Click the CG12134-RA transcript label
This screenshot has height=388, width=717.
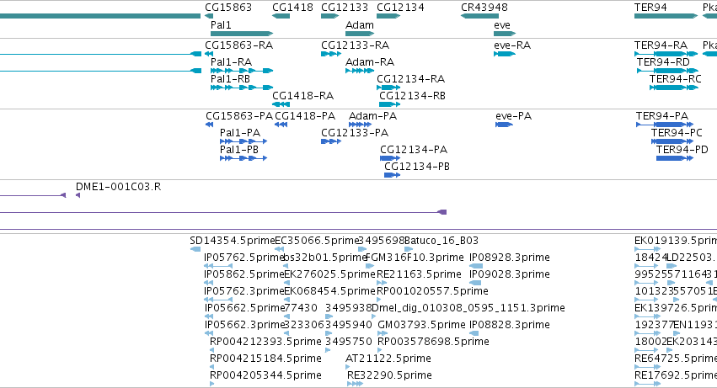(x=410, y=79)
